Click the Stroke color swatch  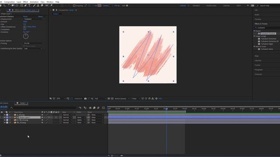[x=111, y=6]
